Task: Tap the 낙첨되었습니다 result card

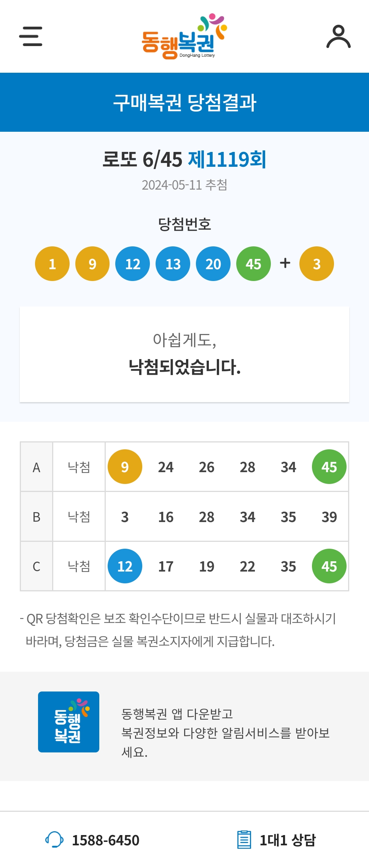Action: [x=184, y=355]
